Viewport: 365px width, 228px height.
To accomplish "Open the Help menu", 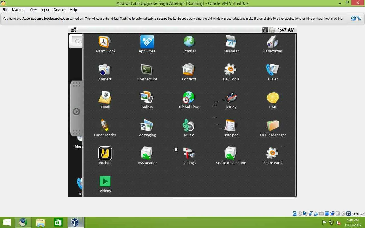I will tap(73, 10).
